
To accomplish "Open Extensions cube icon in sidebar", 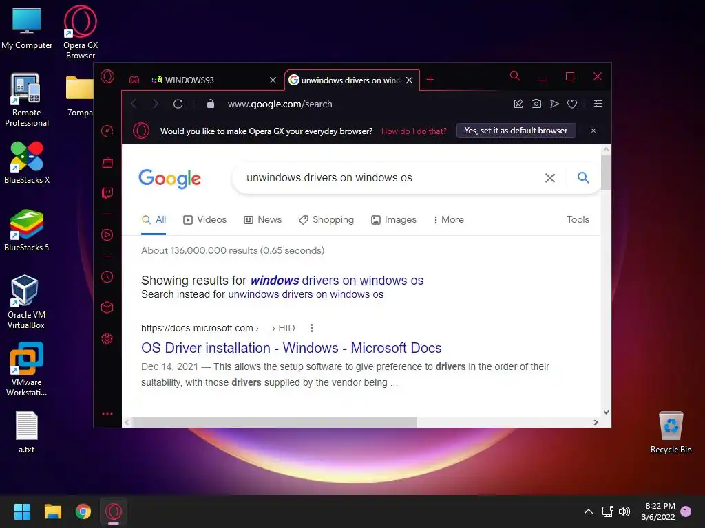I will tap(107, 307).
